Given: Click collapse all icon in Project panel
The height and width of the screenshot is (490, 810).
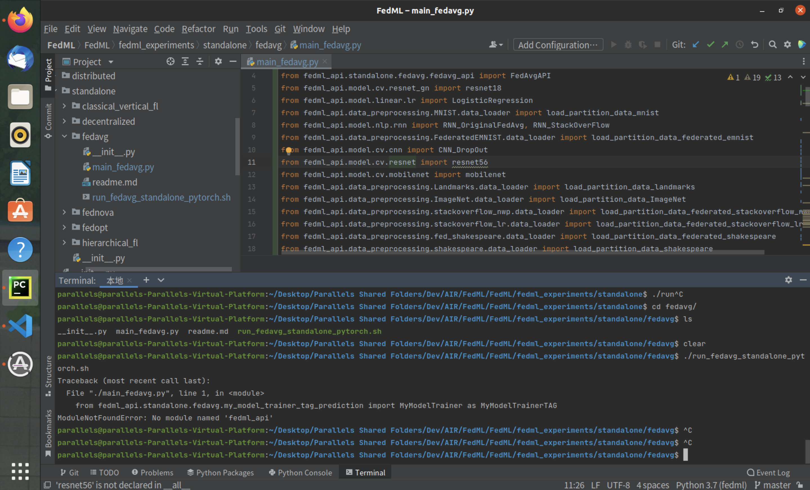Looking at the screenshot, I should click(200, 61).
